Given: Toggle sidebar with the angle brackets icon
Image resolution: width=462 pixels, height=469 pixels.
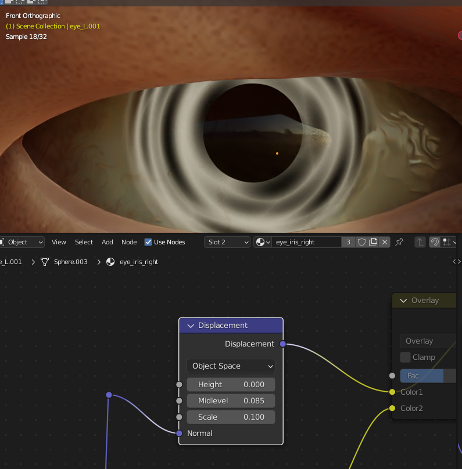Looking at the screenshot, I should click(x=457, y=261).
